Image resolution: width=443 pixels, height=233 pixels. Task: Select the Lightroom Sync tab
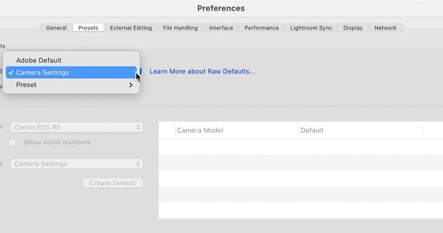(x=311, y=28)
